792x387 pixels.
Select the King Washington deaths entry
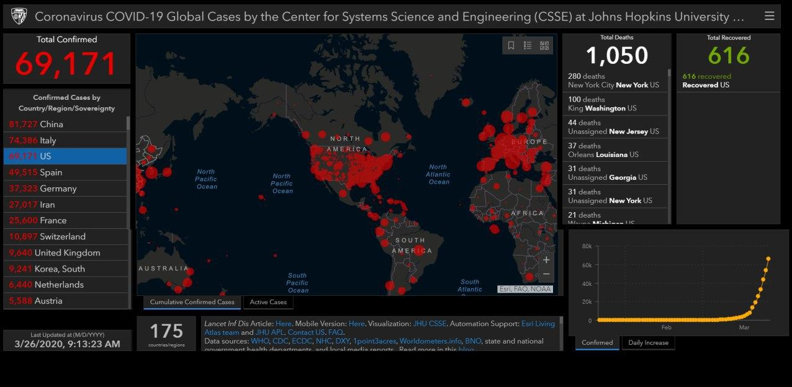pyautogui.click(x=615, y=104)
